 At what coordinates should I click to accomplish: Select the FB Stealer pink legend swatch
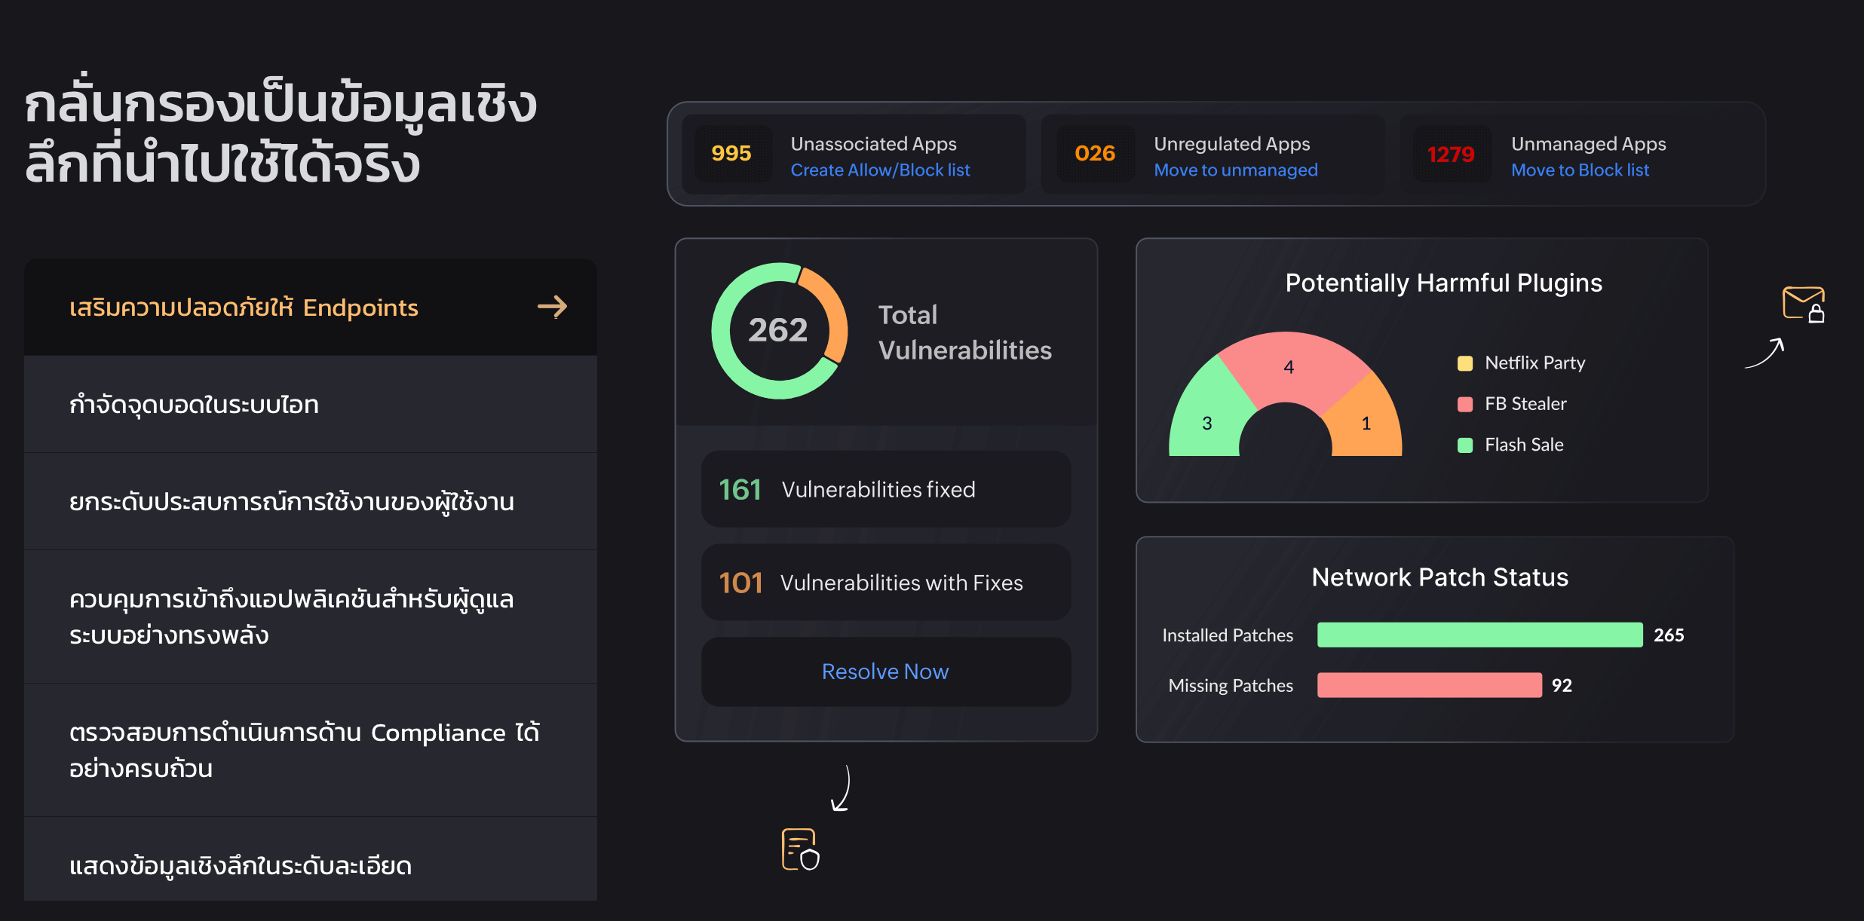[1465, 404]
